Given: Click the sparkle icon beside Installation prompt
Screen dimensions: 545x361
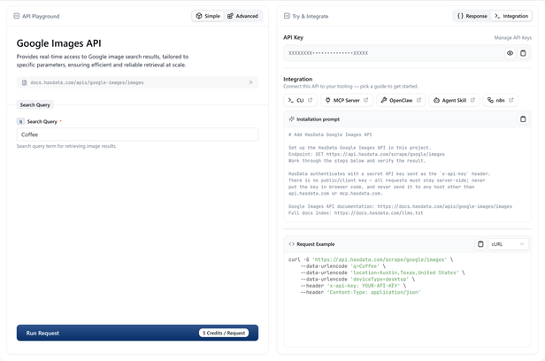Looking at the screenshot, I should click(x=292, y=119).
